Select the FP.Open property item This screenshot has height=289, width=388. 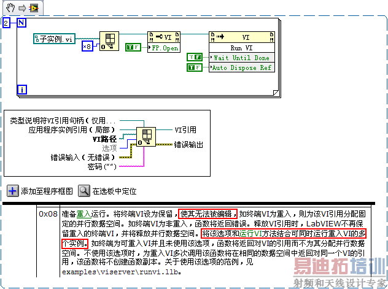(x=164, y=48)
